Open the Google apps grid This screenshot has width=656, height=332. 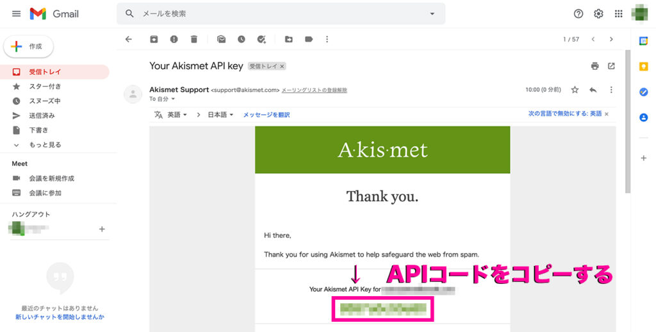pyautogui.click(x=619, y=14)
